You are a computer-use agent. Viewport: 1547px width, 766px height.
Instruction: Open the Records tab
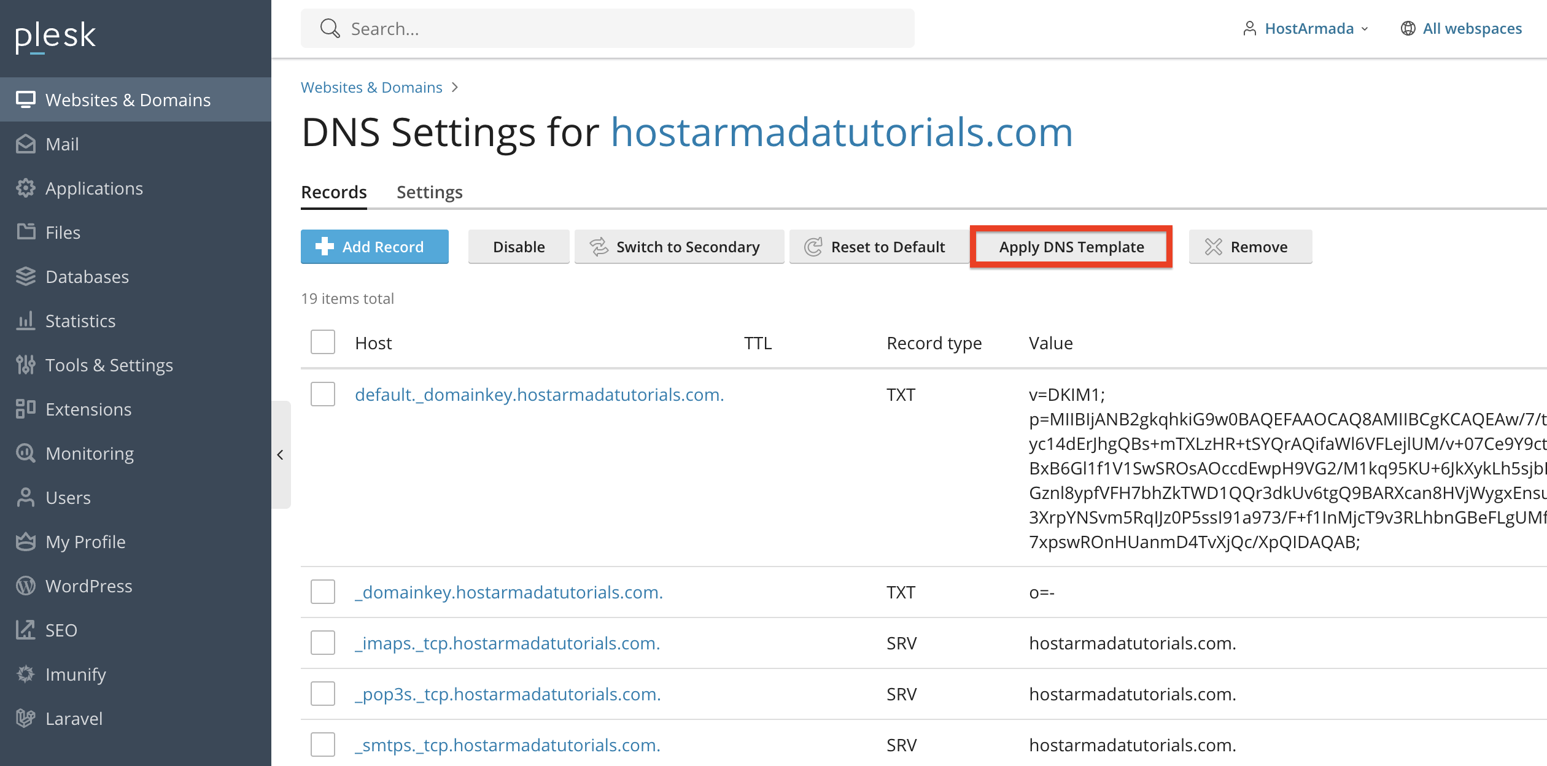(333, 191)
